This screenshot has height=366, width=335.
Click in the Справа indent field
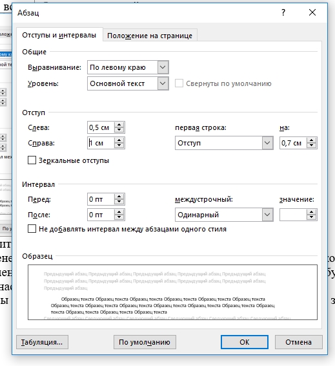[101, 143]
